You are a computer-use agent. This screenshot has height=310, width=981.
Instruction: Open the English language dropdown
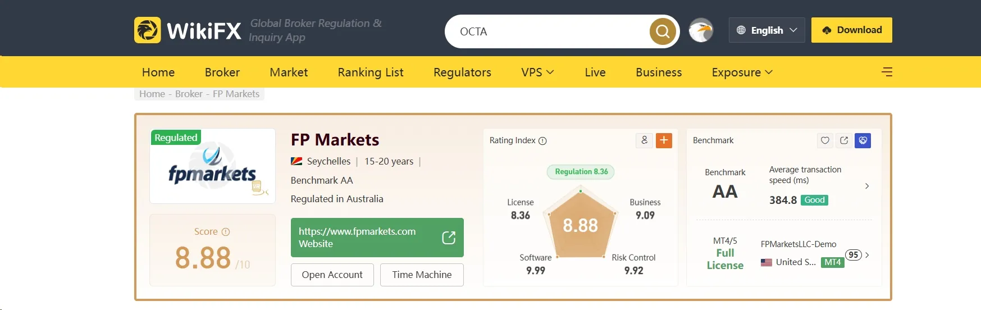pos(767,30)
